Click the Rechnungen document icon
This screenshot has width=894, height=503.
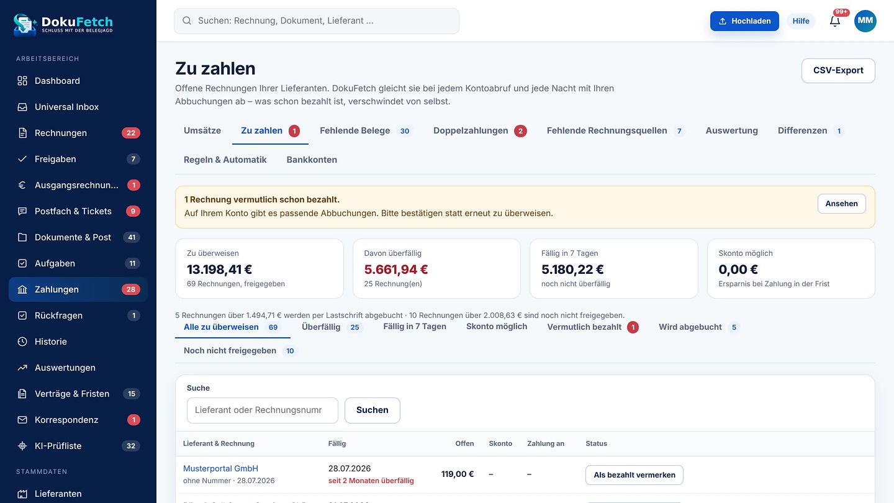(x=22, y=133)
